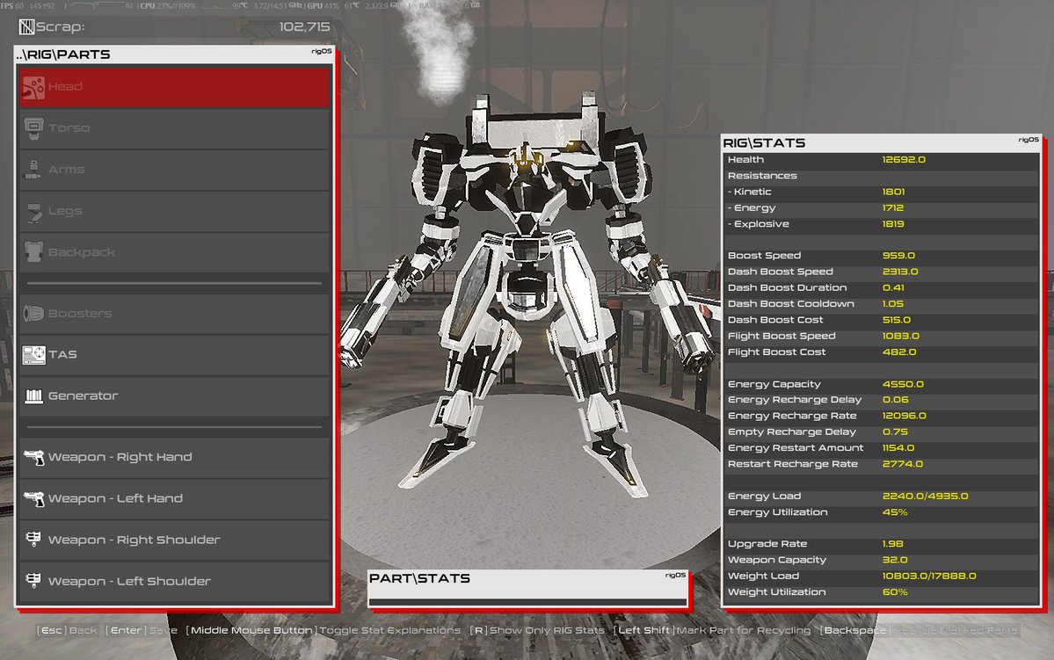The height and width of the screenshot is (660, 1054).
Task: Click the Weight Utilization 60% value
Action: point(895,592)
